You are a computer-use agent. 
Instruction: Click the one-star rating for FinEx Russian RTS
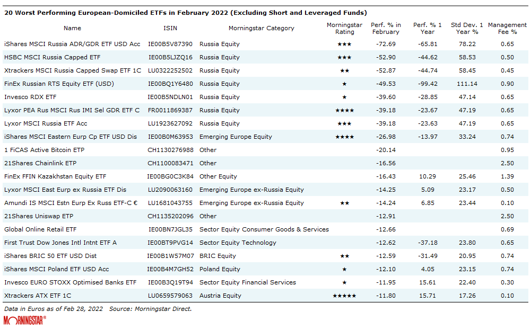coord(344,84)
